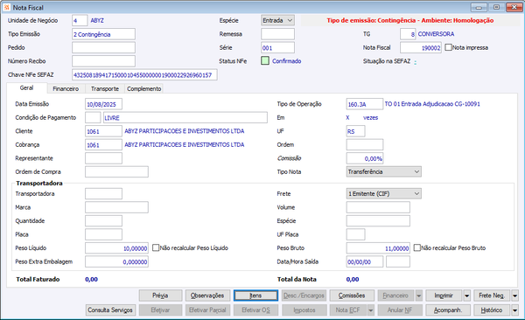Expand the Histórico dropdown arrow
Screen dimensions: 525x320
pyautogui.click(x=515, y=310)
